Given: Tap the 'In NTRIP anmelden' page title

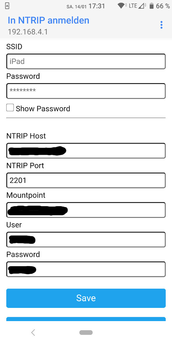Looking at the screenshot, I should [x=48, y=20].
